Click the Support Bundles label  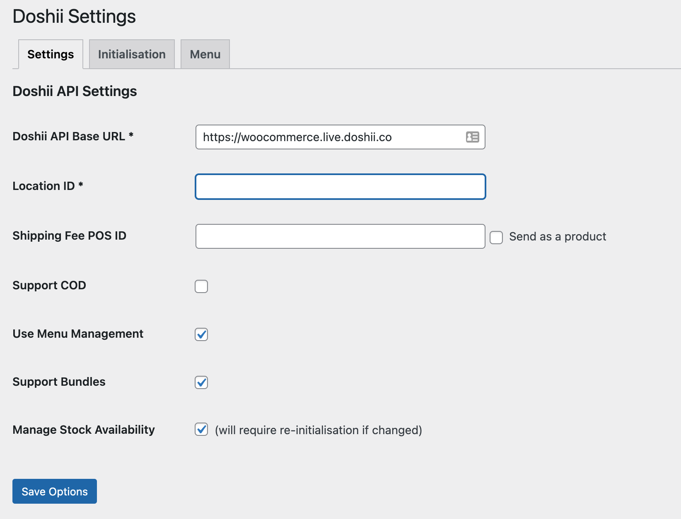pos(59,382)
